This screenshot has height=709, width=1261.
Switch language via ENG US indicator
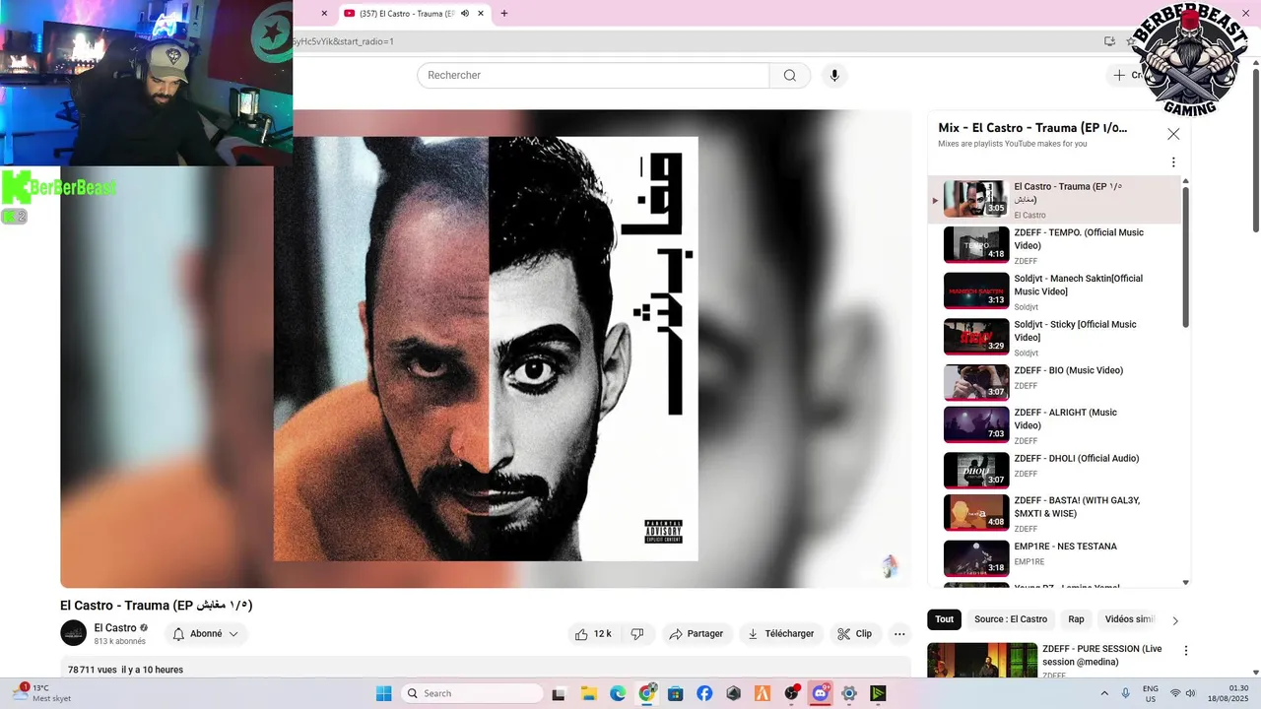click(1151, 693)
